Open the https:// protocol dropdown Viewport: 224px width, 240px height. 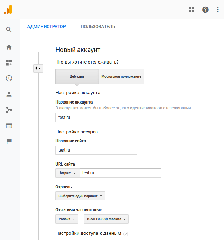pos(68,173)
